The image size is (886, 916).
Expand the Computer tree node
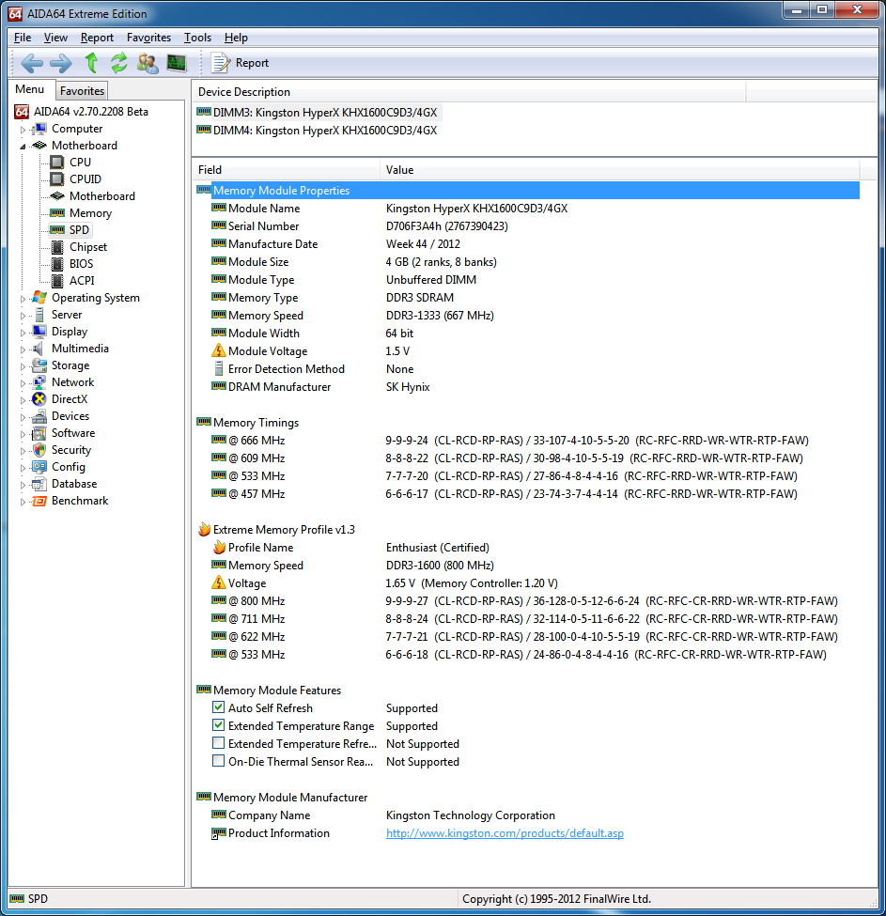[x=23, y=129]
